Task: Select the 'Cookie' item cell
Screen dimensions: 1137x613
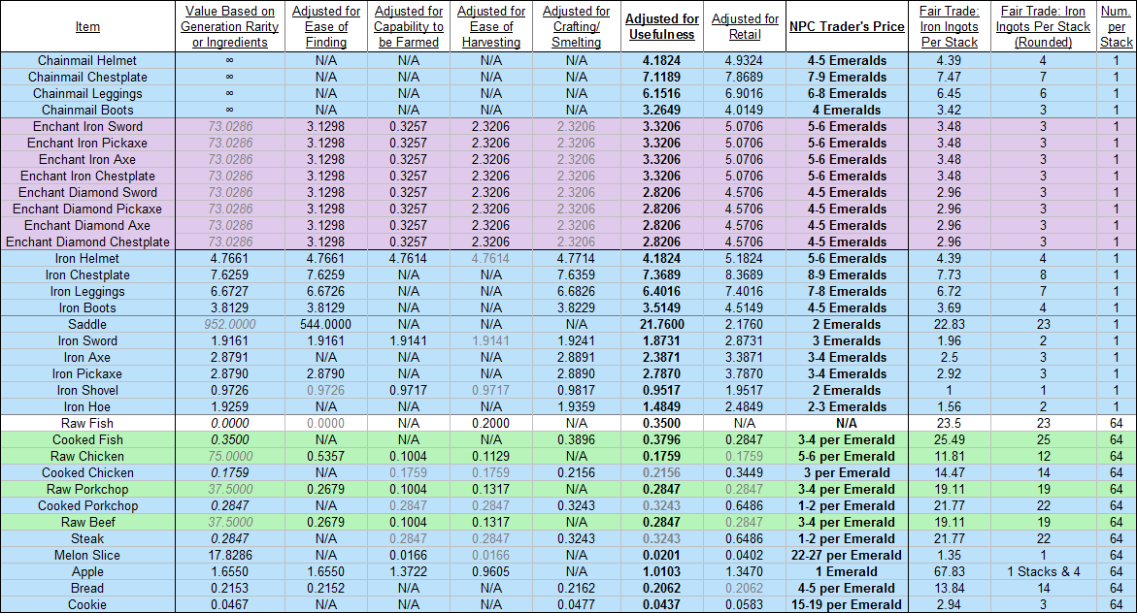Action: [87, 605]
